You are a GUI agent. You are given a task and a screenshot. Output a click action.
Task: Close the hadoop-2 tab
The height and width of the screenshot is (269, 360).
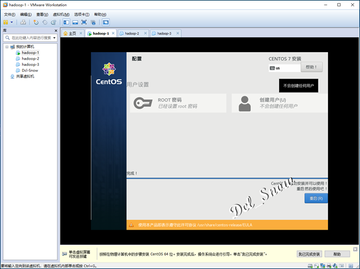point(145,33)
